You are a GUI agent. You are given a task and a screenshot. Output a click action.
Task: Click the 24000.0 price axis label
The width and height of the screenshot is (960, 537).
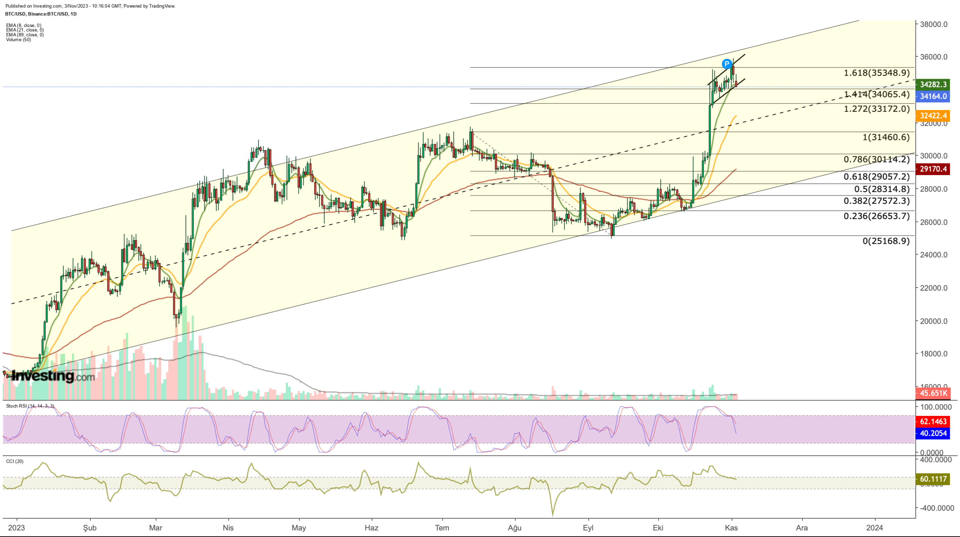pos(933,255)
